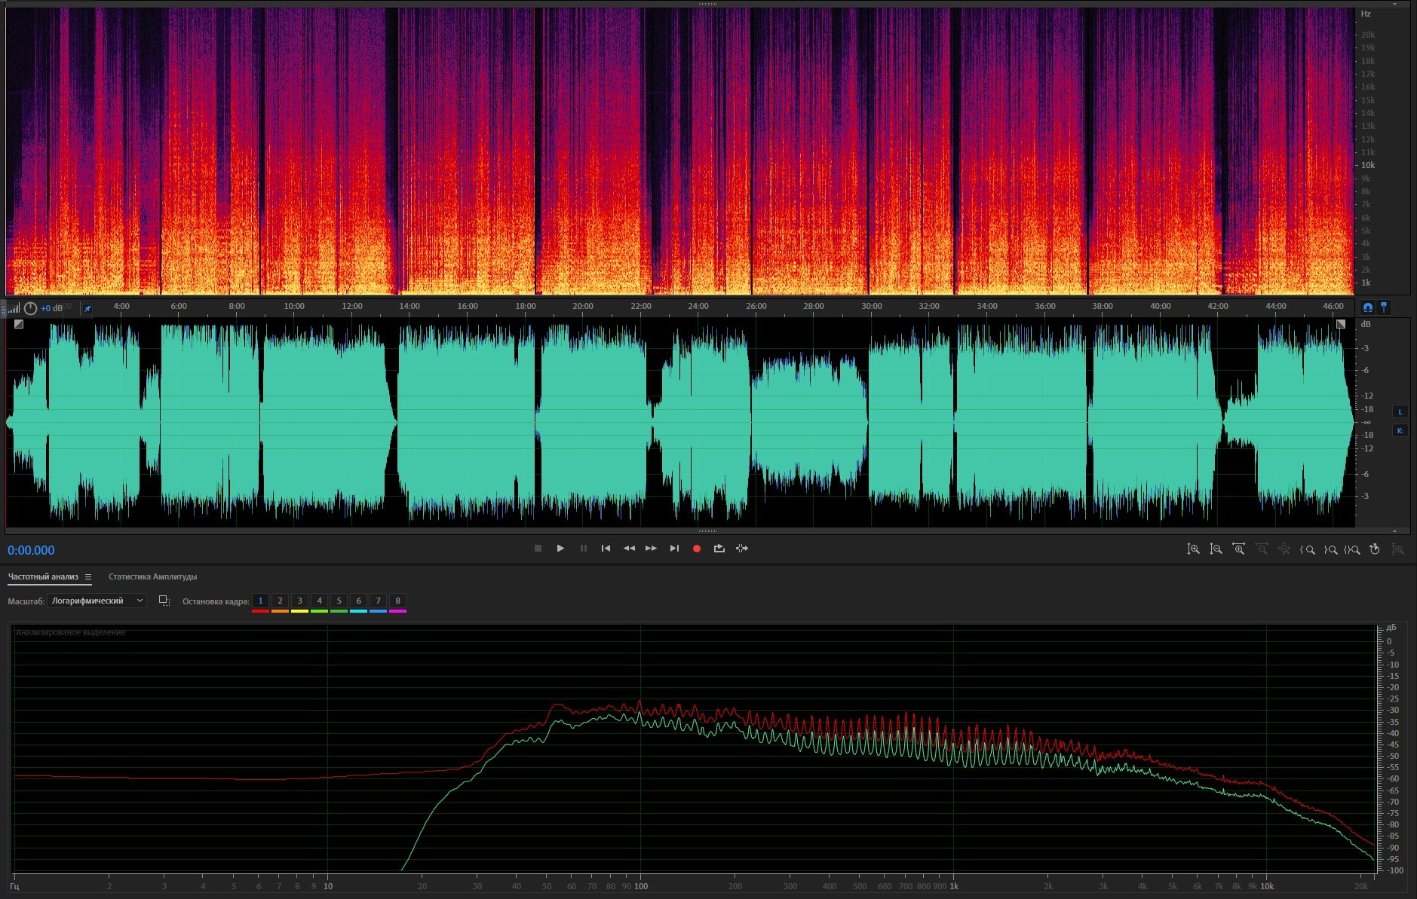Screen dimensions: 1417x899
Task: Zoom out amplitude icon
Action: pyautogui.click(x=1216, y=549)
